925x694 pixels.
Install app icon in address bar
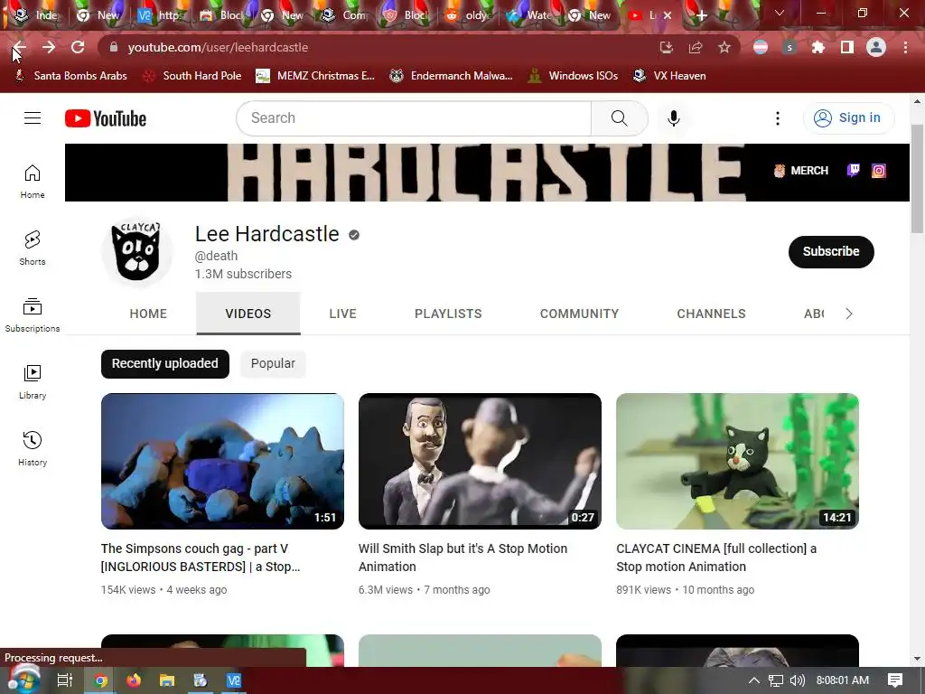[667, 47]
